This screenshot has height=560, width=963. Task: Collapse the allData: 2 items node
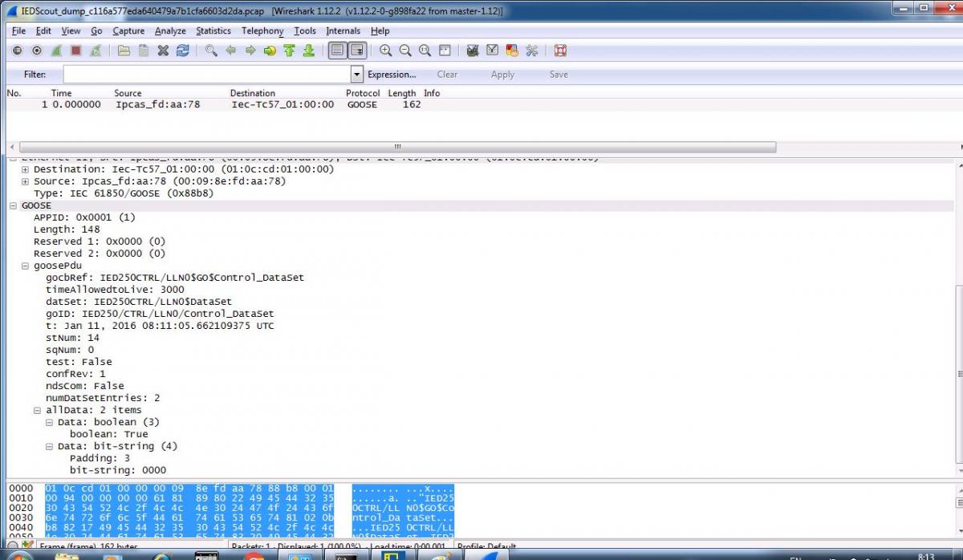tap(37, 410)
